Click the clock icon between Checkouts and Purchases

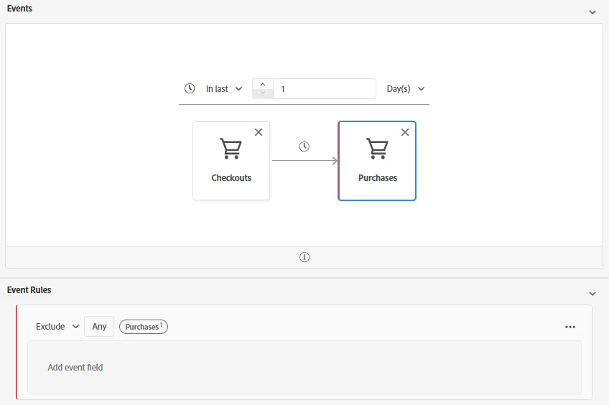304,146
